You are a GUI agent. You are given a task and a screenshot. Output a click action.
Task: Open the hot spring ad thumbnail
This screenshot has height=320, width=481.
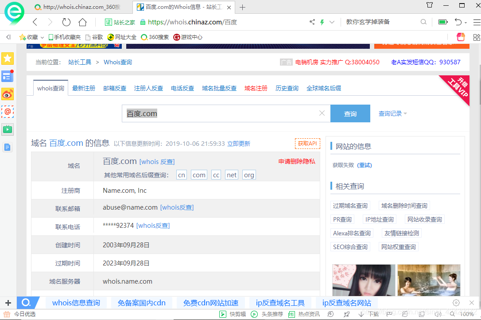(429, 280)
